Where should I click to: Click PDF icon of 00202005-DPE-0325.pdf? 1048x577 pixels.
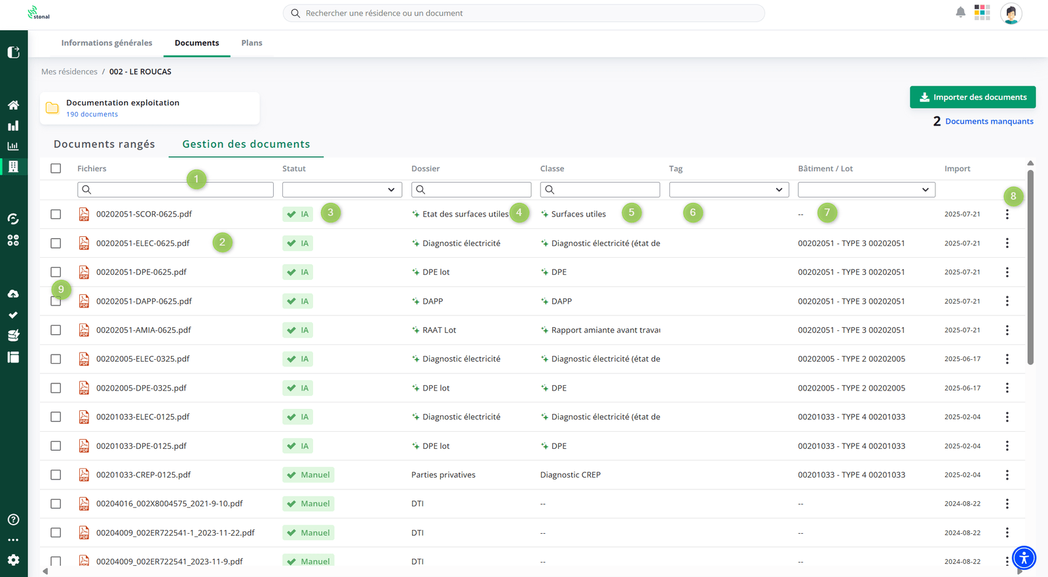tap(84, 388)
